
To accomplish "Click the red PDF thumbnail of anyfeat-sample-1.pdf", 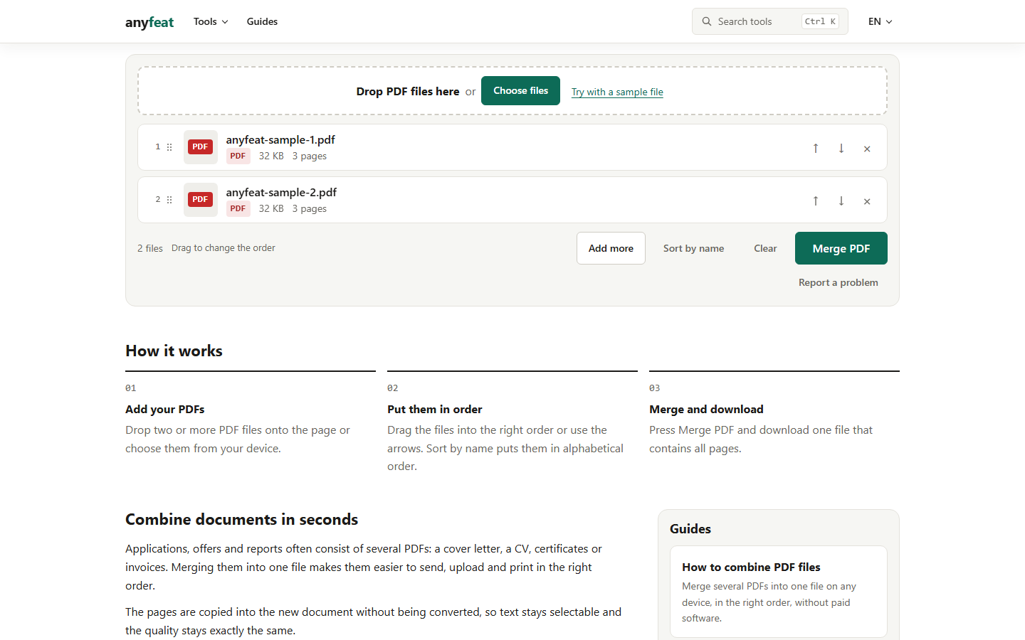I will [201, 147].
